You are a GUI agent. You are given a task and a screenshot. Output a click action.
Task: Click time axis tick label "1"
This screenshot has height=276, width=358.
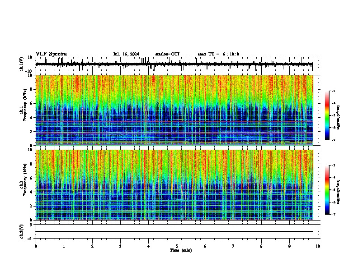[64, 246]
